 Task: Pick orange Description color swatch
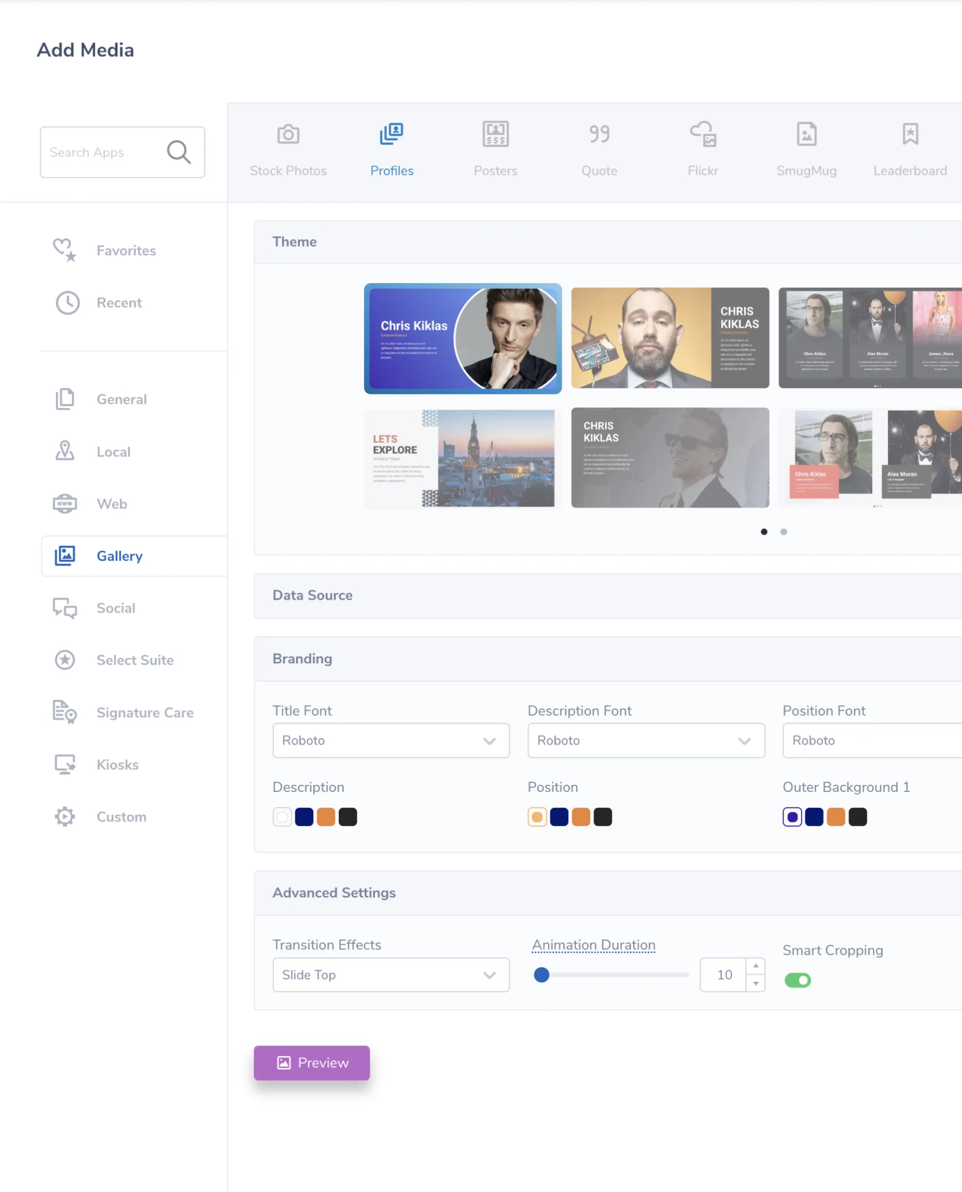click(326, 817)
